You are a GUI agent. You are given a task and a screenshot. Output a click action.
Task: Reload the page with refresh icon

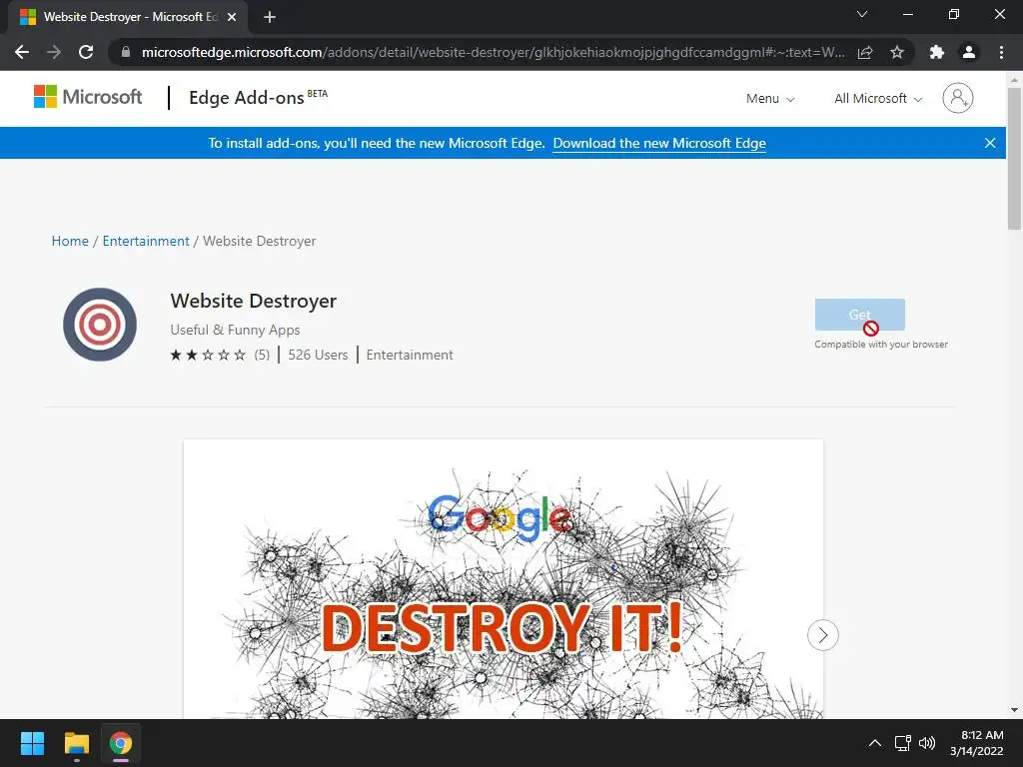click(x=86, y=52)
